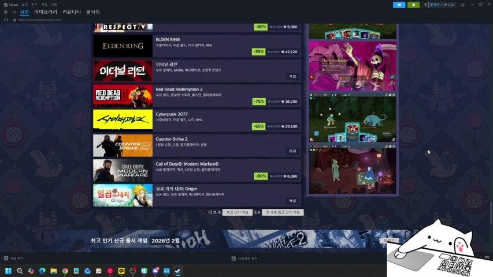Open the green notifications bell
Image resolution: width=493 pixels, height=277 pixels.
(x=413, y=5)
